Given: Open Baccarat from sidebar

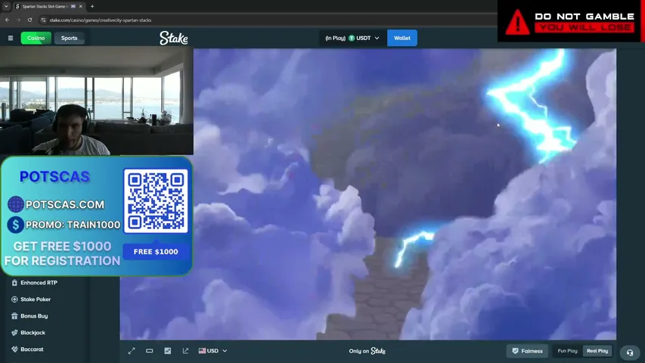Looking at the screenshot, I should tap(32, 349).
